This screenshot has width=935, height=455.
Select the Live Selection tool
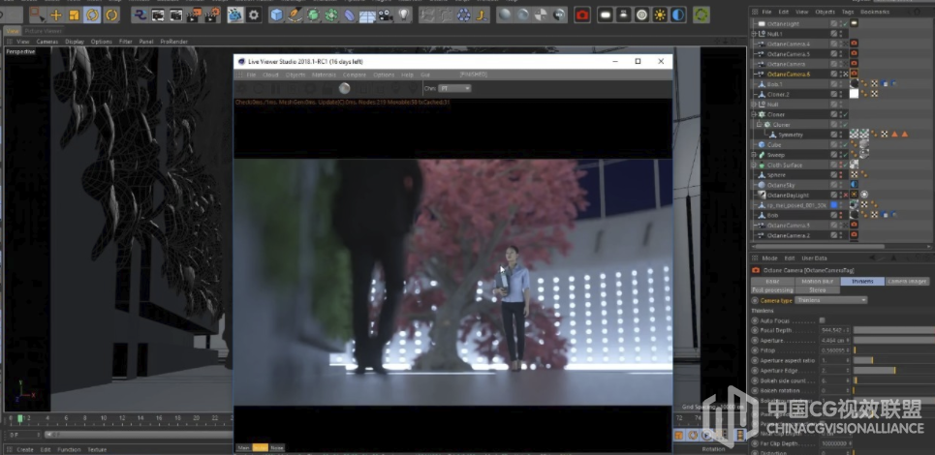click(x=37, y=15)
